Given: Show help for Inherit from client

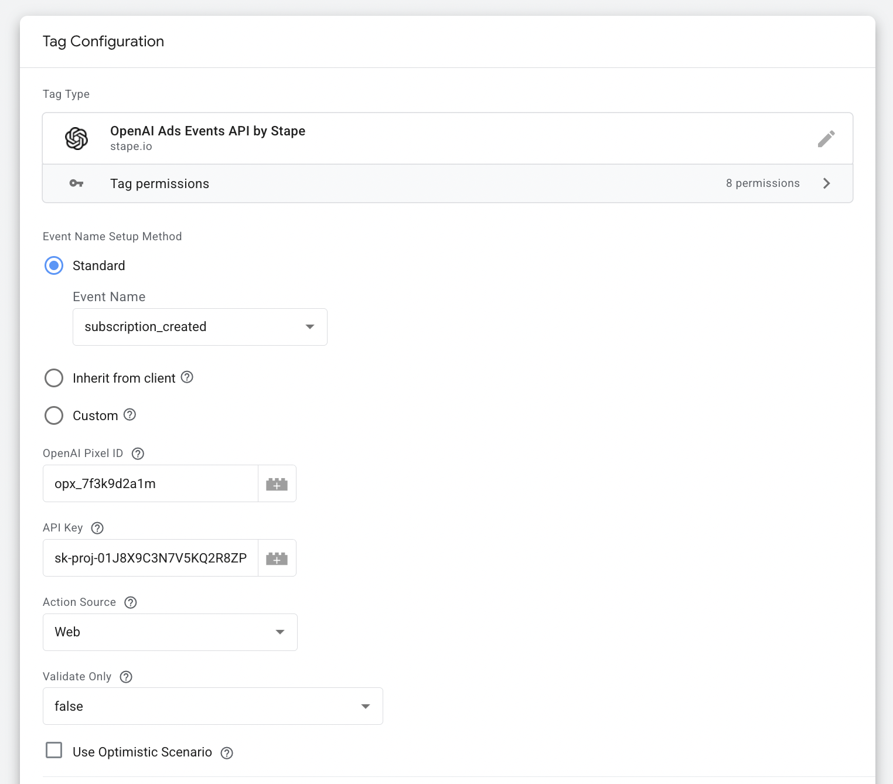Looking at the screenshot, I should click(187, 377).
